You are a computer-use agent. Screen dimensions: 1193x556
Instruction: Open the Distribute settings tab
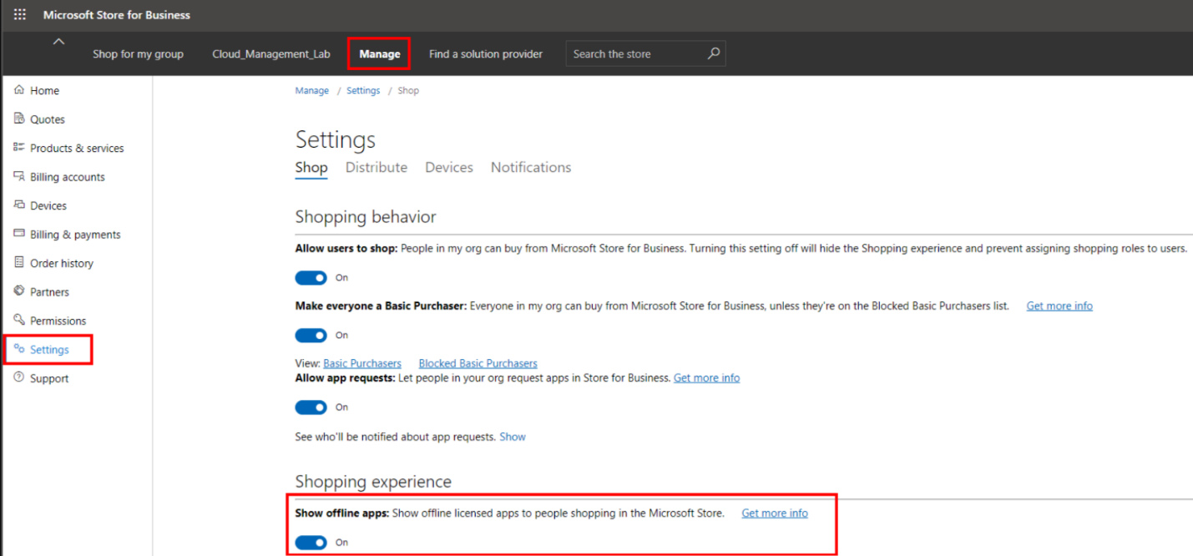(376, 167)
